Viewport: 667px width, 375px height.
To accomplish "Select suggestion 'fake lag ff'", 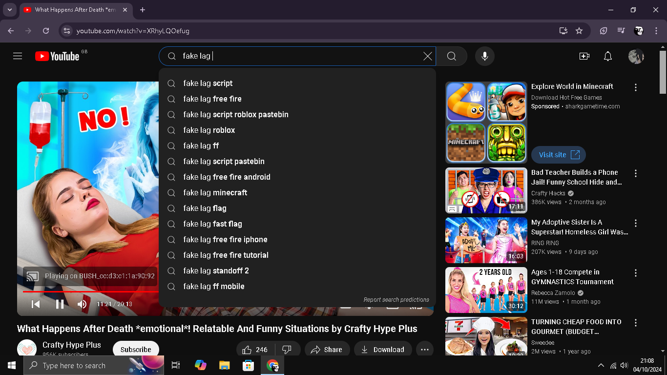I will (297, 146).
